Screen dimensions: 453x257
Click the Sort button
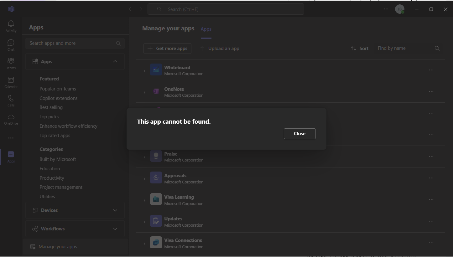(359, 49)
